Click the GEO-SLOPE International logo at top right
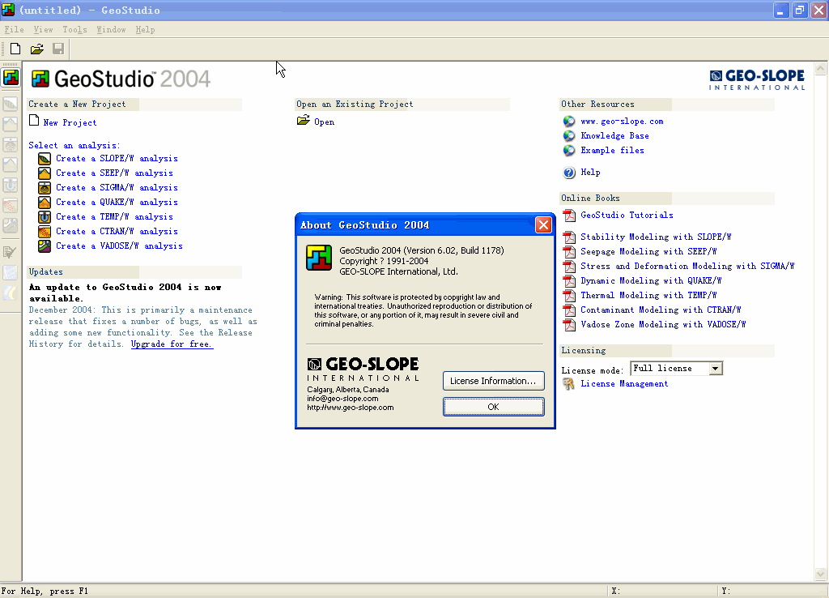 tap(757, 80)
